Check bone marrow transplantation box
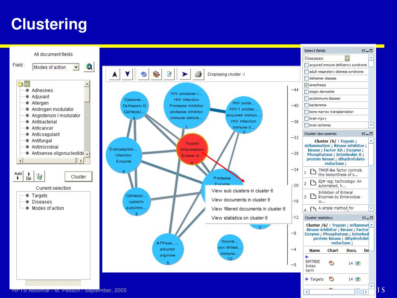 tap(306, 112)
